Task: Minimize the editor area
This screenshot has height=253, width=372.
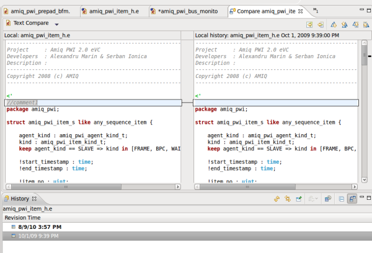Action: point(361,10)
